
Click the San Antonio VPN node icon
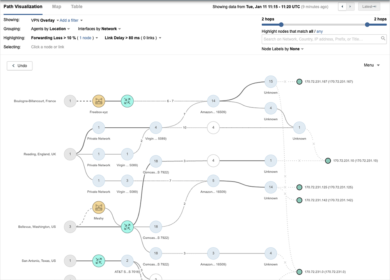click(99, 260)
